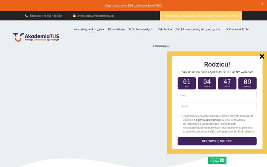
Task: Click the Dni countdown tile
Action: click(187, 83)
